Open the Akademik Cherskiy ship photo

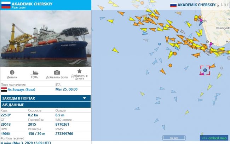coord(46,38)
